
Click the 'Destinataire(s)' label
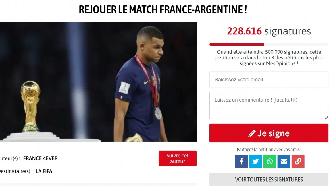[16, 171]
